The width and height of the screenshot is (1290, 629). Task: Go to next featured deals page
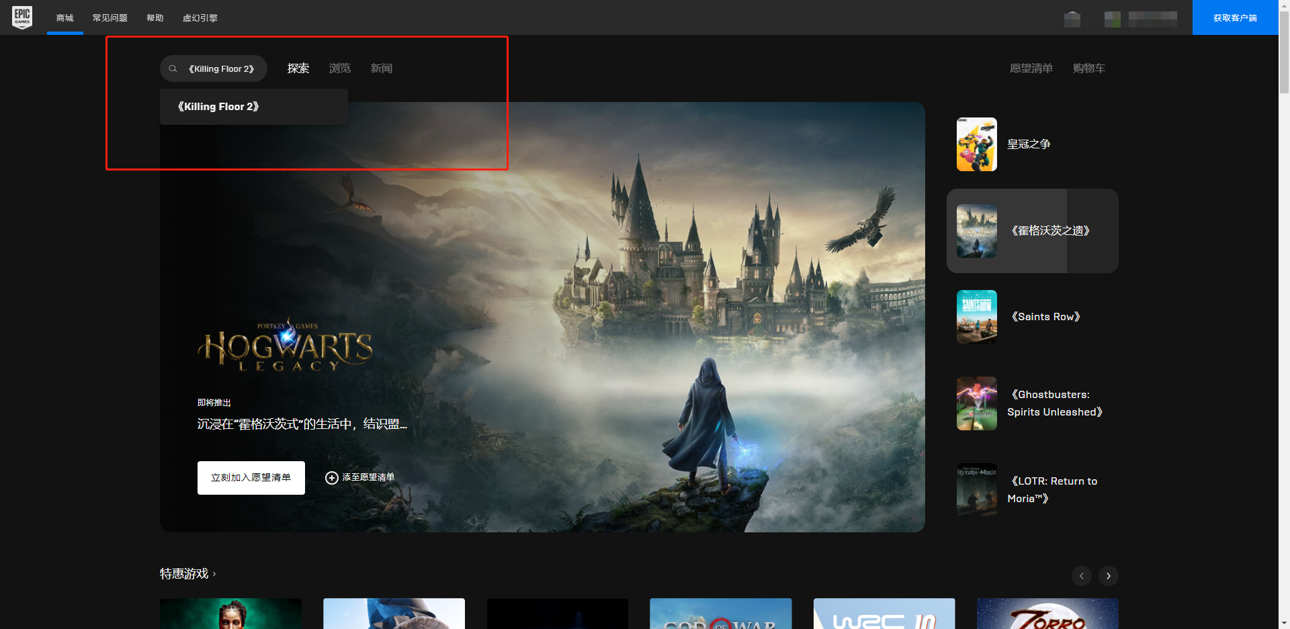pyautogui.click(x=1108, y=576)
